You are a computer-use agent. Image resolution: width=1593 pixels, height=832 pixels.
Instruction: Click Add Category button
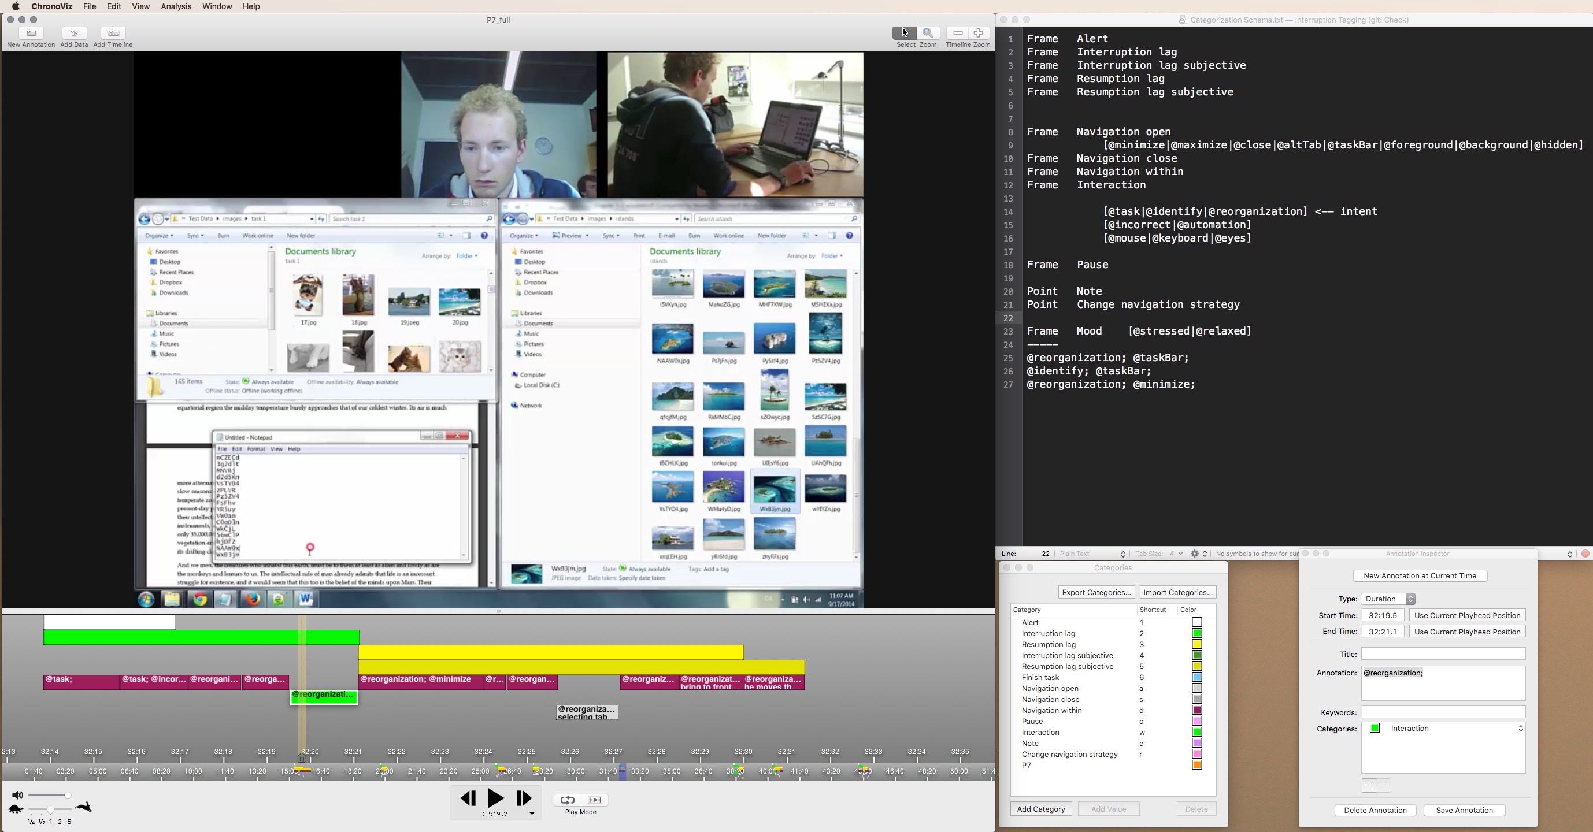click(x=1041, y=809)
